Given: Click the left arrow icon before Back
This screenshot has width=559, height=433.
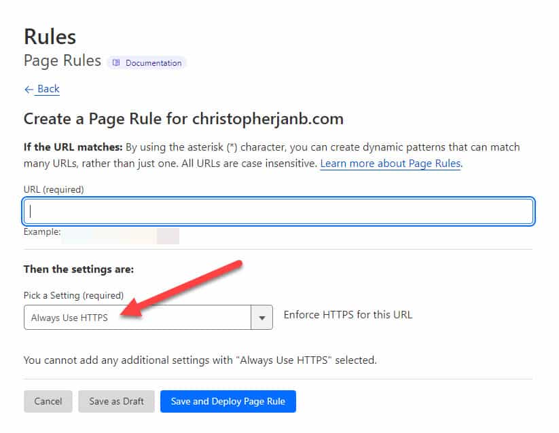Looking at the screenshot, I should click(x=29, y=90).
